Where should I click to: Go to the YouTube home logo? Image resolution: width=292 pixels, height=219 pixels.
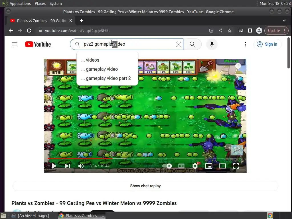pos(38,44)
